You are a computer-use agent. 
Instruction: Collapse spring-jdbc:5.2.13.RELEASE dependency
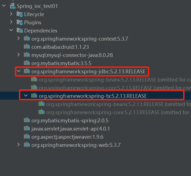click(18, 71)
